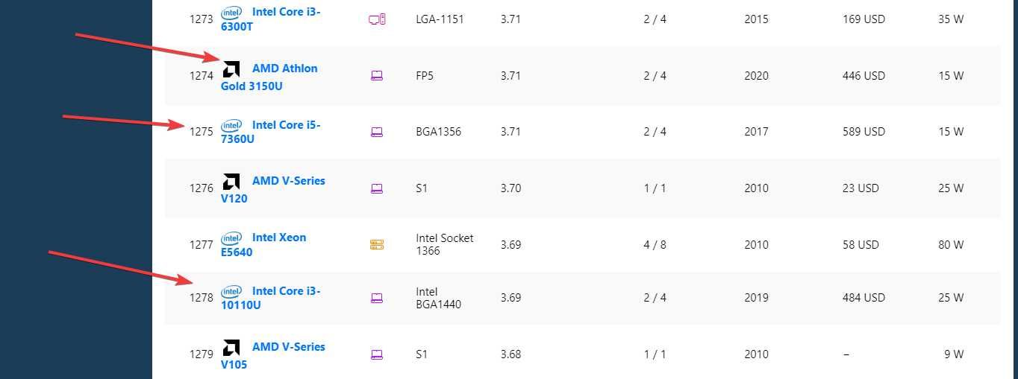Open the AMD Athlon Gold 3150U link
1018x379 pixels.
tap(269, 77)
